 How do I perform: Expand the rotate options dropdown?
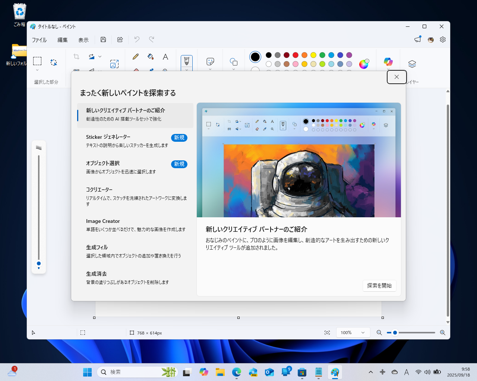[x=100, y=56]
